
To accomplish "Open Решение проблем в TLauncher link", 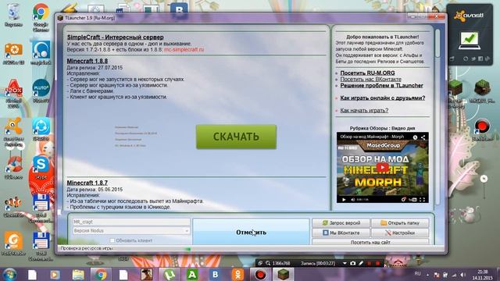I will tap(381, 85).
